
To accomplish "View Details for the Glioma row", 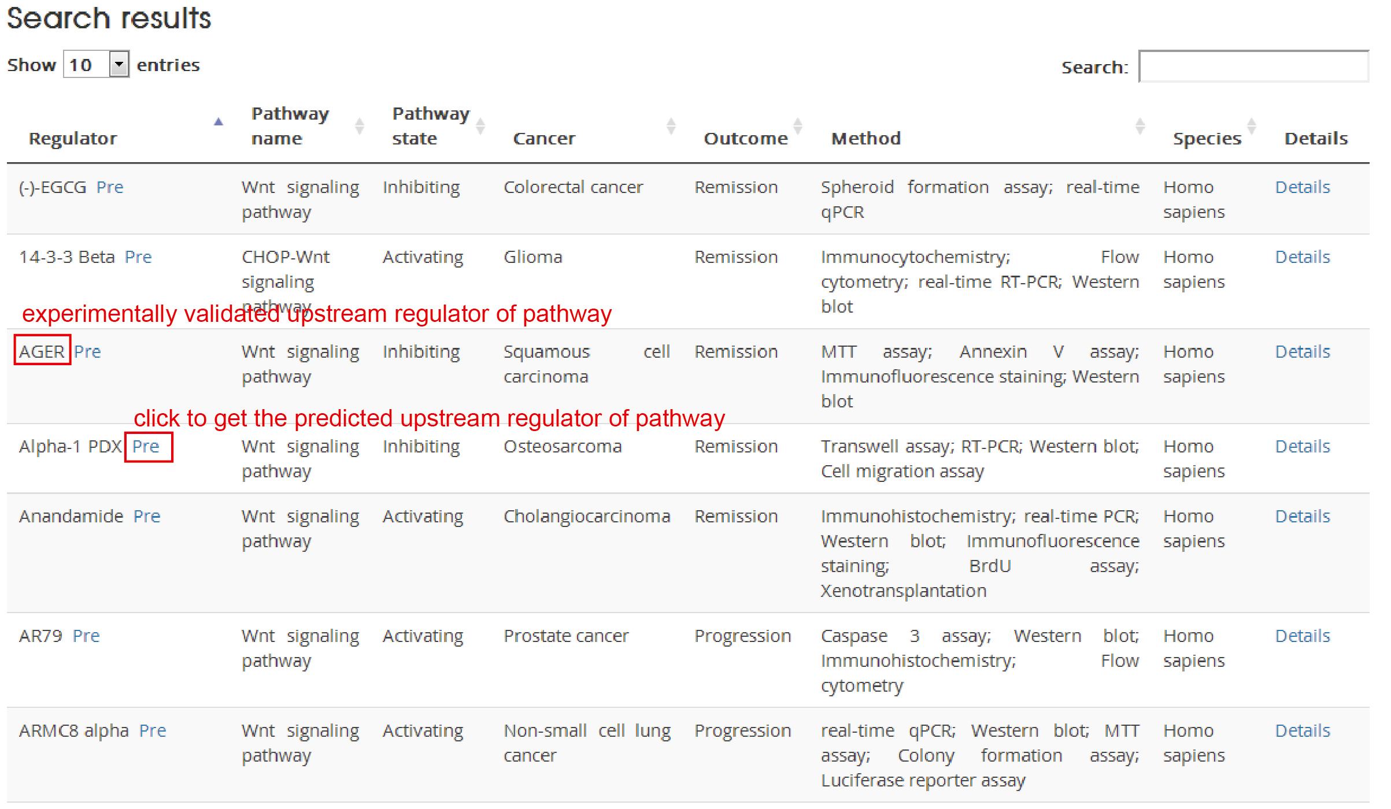I will (1302, 257).
